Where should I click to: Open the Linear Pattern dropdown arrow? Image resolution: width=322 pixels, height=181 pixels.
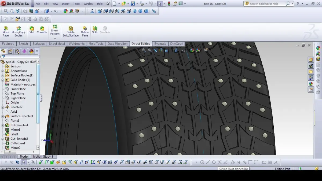pos(55,39)
